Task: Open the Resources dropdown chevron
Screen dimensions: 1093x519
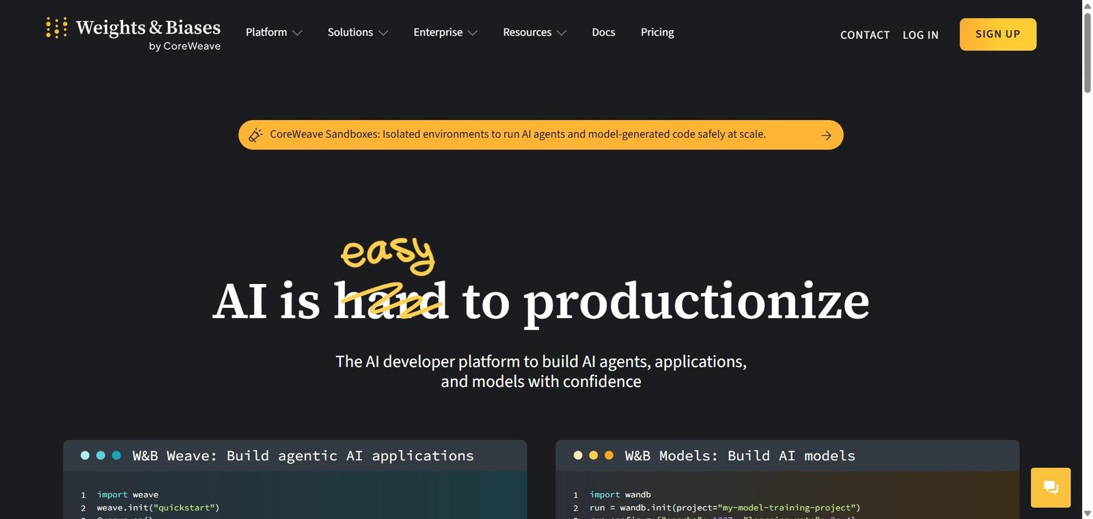Action: pyautogui.click(x=562, y=33)
